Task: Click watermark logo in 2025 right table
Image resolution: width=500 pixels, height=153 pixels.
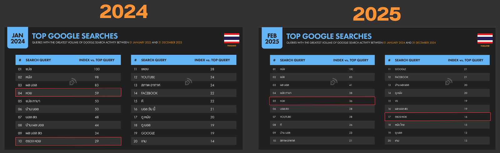Action: pos(449,82)
